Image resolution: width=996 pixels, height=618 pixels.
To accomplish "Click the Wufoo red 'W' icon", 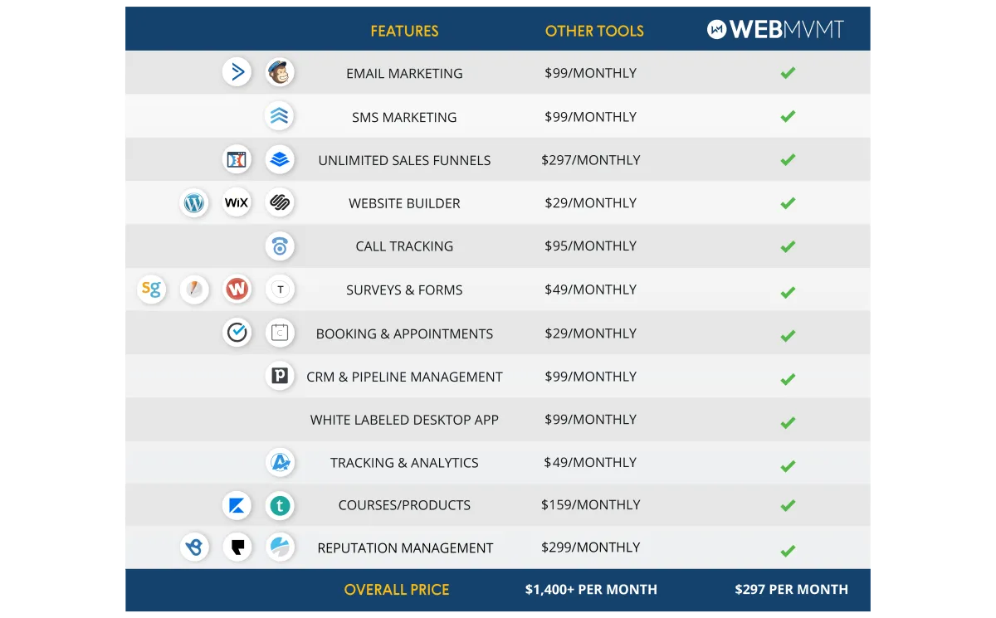I will click(x=237, y=290).
